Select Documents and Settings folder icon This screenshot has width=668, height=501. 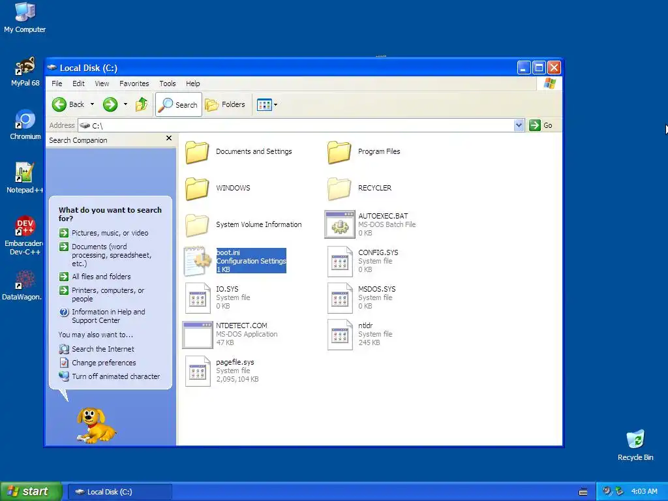[197, 152]
